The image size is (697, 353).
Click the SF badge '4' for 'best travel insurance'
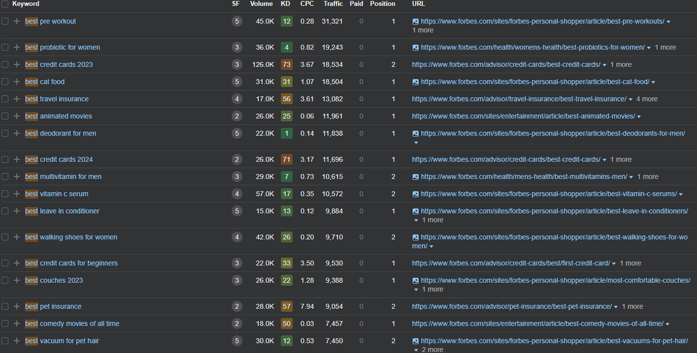click(x=236, y=99)
